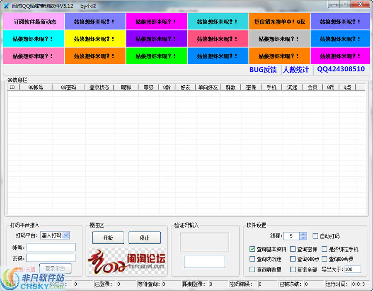Viewport: 373px width, 291px height.
Task: Focus the 帐号 input field
Action: (51, 247)
